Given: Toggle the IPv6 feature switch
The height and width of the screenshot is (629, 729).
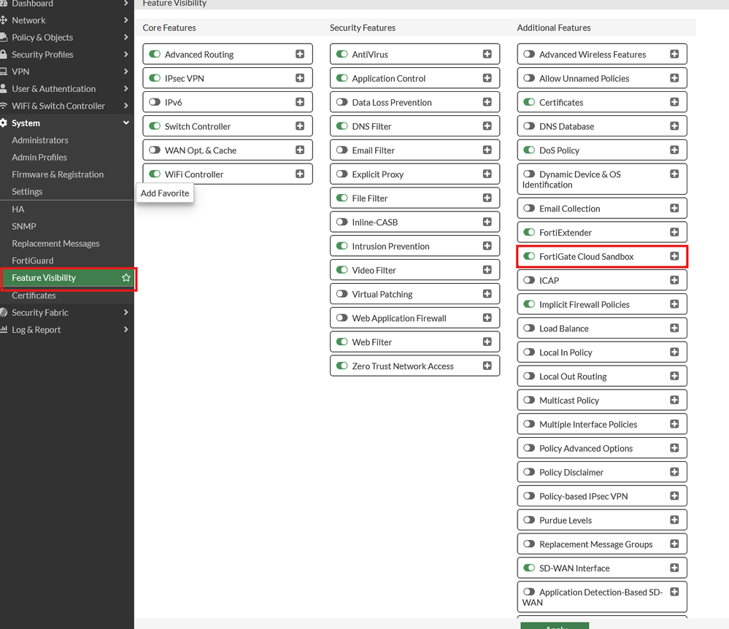Looking at the screenshot, I should tap(155, 102).
